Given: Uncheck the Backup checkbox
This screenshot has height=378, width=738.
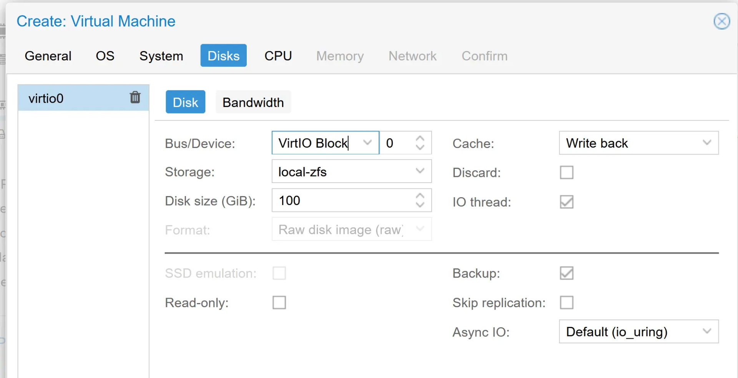Looking at the screenshot, I should [x=567, y=273].
